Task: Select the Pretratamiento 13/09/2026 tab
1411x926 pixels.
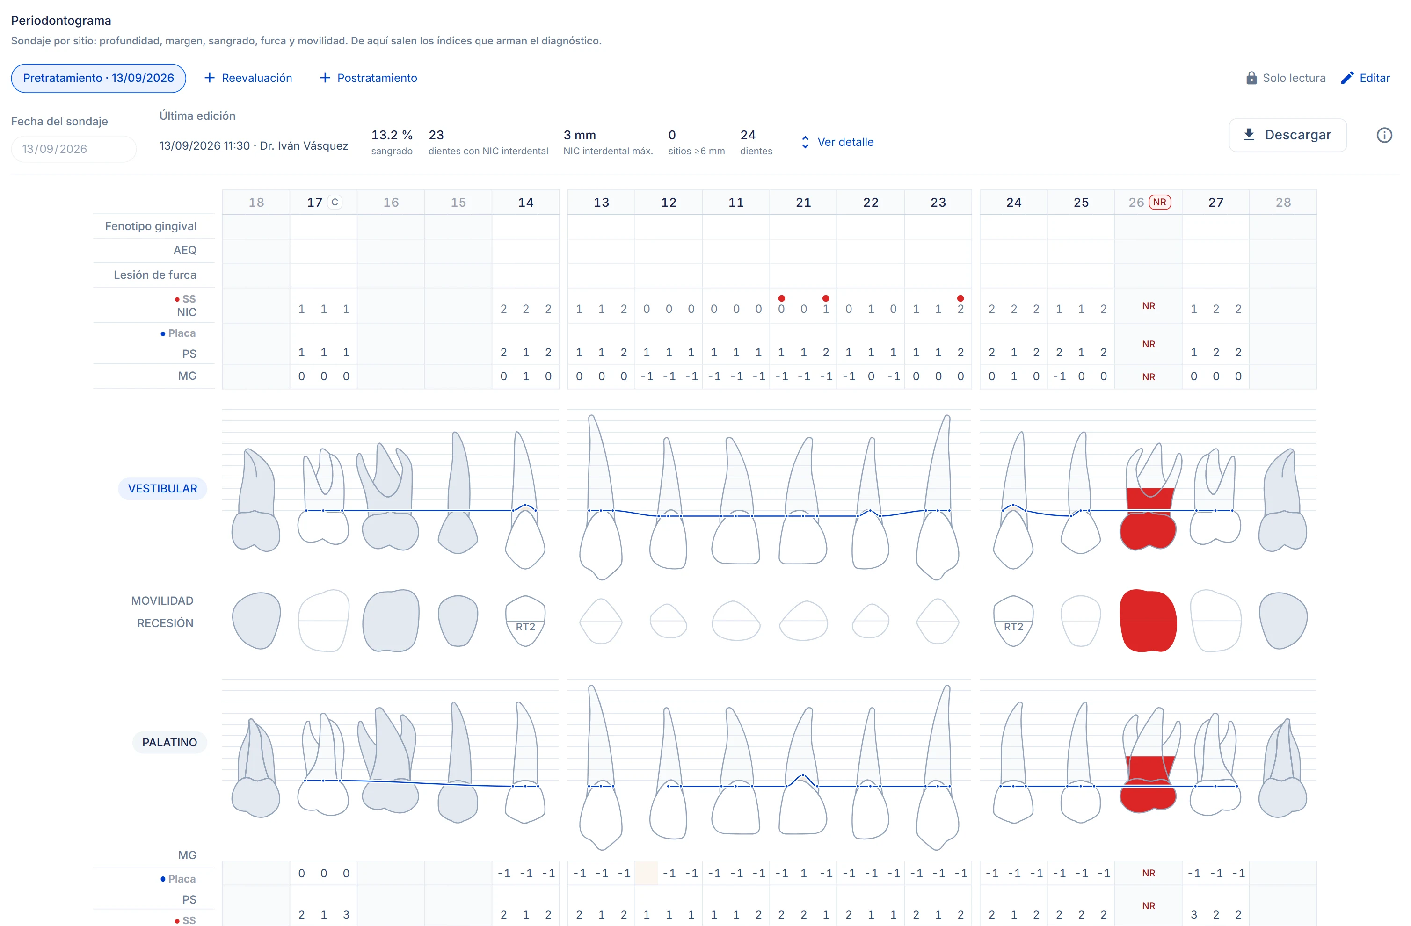Action: coord(98,78)
